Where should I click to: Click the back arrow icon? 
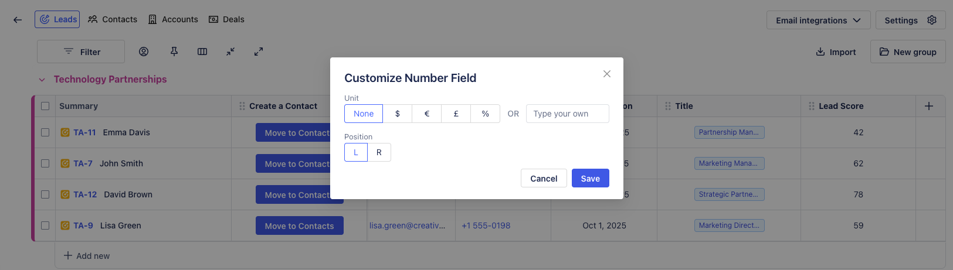[18, 20]
